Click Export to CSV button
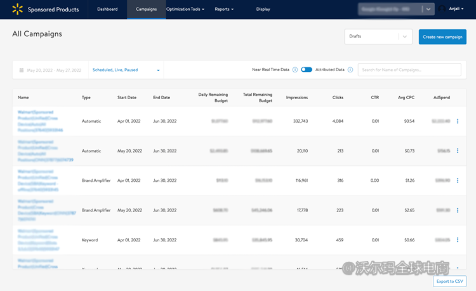The image size is (476, 291). click(449, 281)
